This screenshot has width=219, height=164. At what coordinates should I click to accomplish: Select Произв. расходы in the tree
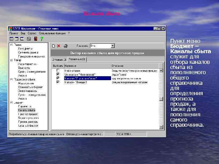pos(28,122)
